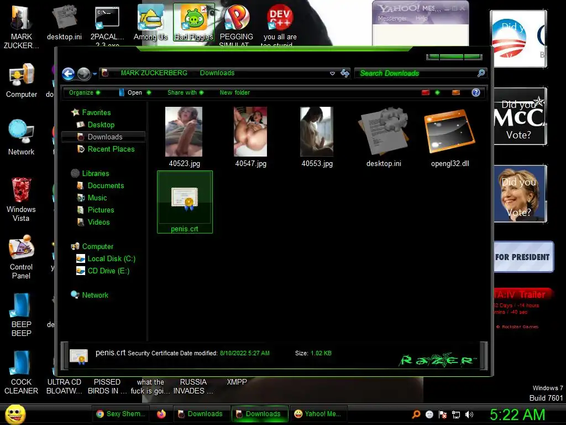
Task: Click the network icon in system tray
Action: click(x=456, y=414)
